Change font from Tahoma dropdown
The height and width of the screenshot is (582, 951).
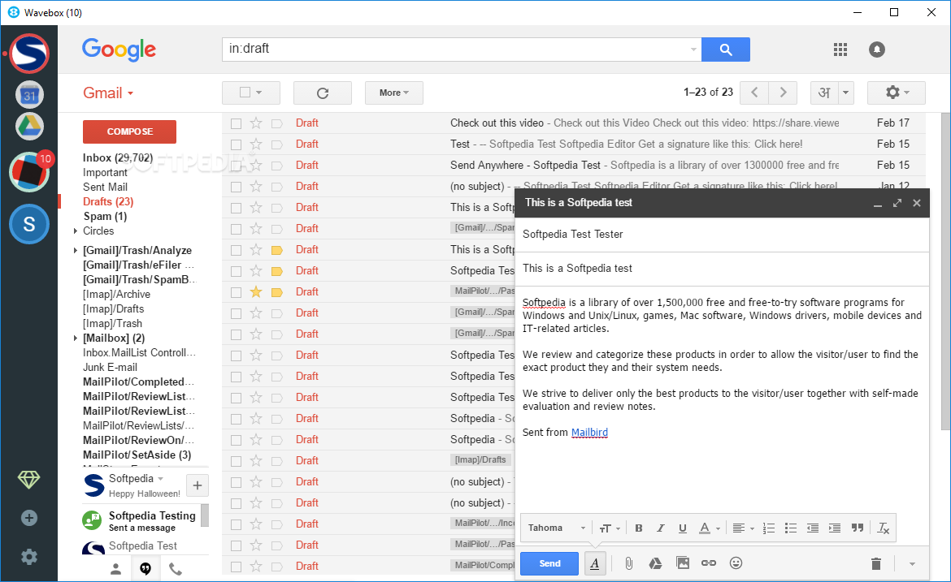pos(557,528)
